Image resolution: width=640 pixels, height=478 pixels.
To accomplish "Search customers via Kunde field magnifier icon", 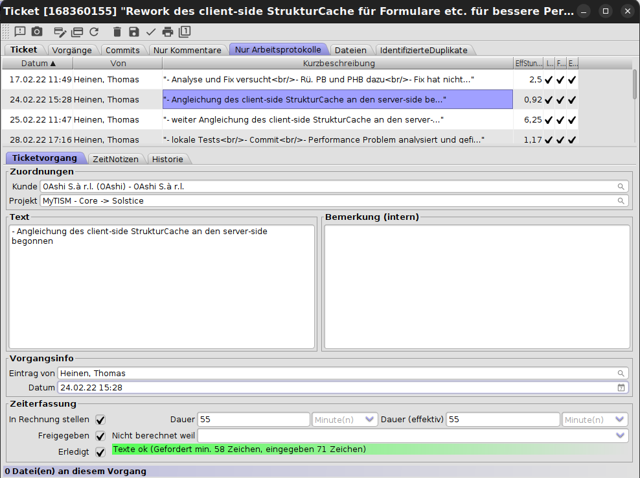I will (621, 187).
